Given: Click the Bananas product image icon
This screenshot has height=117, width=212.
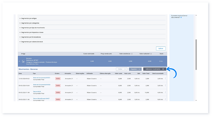Looking at the screenshot, I should click(x=23, y=61).
